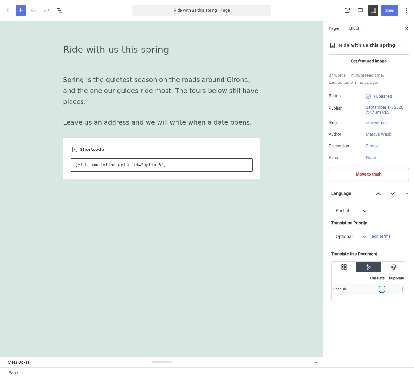Image resolution: width=414 pixels, height=378 pixels.
Task: Click Set featured image button
Action: (x=369, y=61)
